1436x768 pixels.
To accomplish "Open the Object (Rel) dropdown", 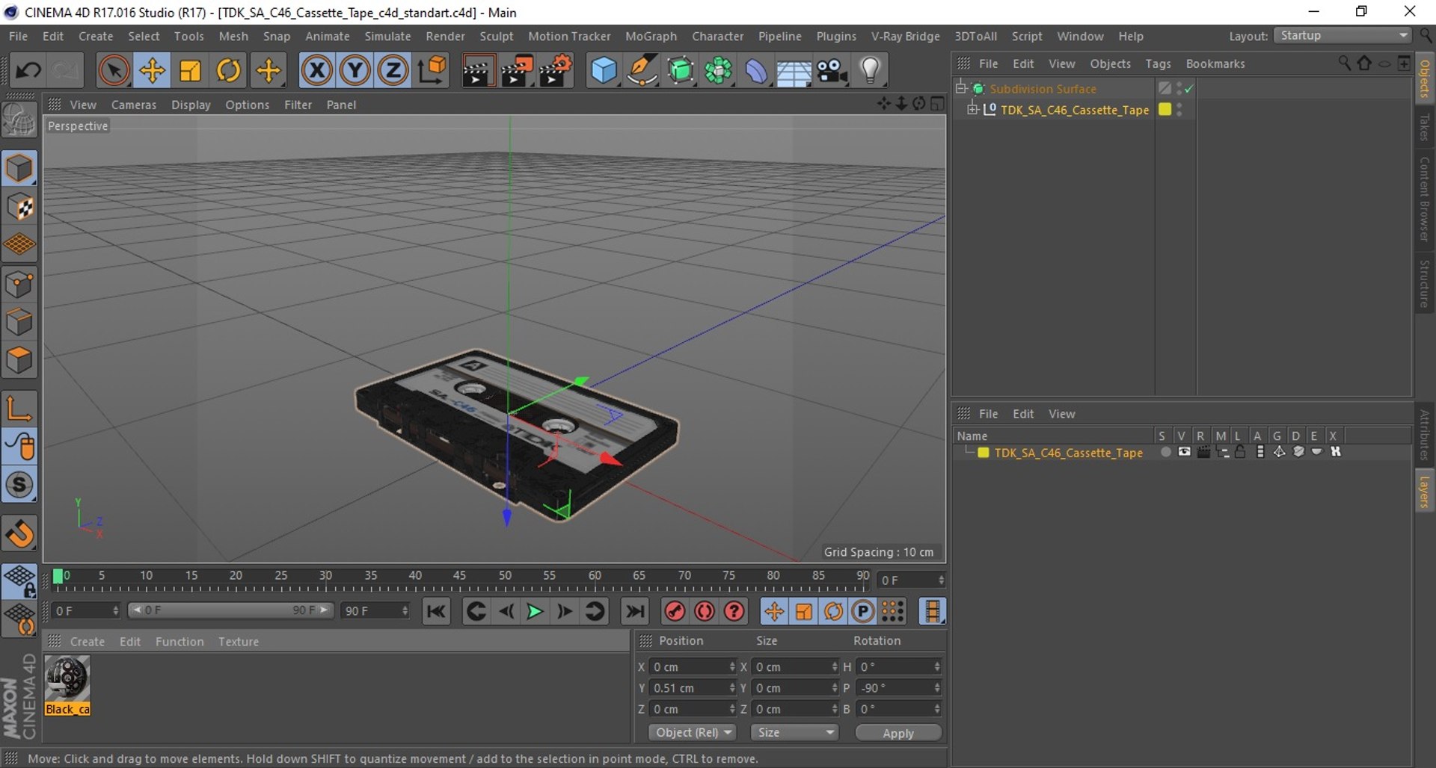I will coord(692,733).
